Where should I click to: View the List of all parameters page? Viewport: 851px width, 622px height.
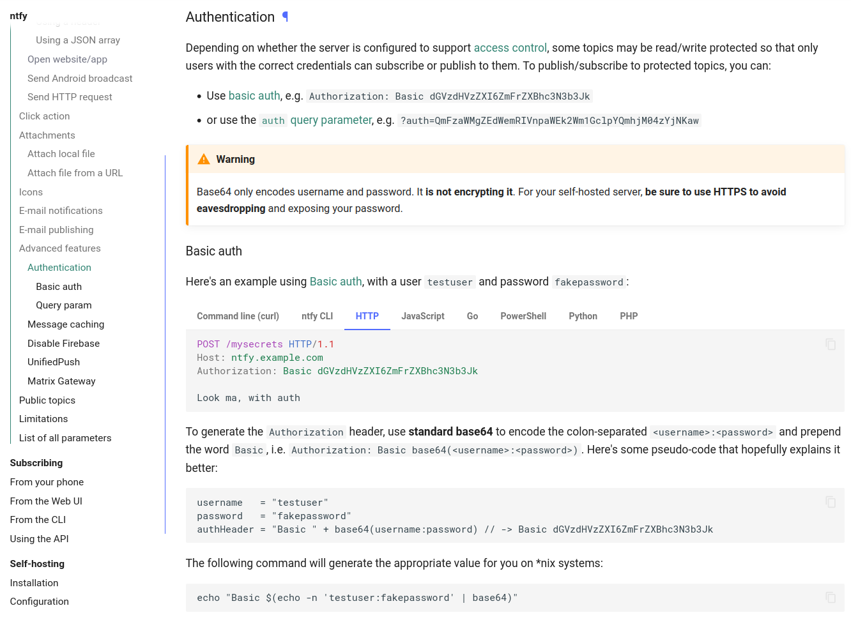point(65,437)
